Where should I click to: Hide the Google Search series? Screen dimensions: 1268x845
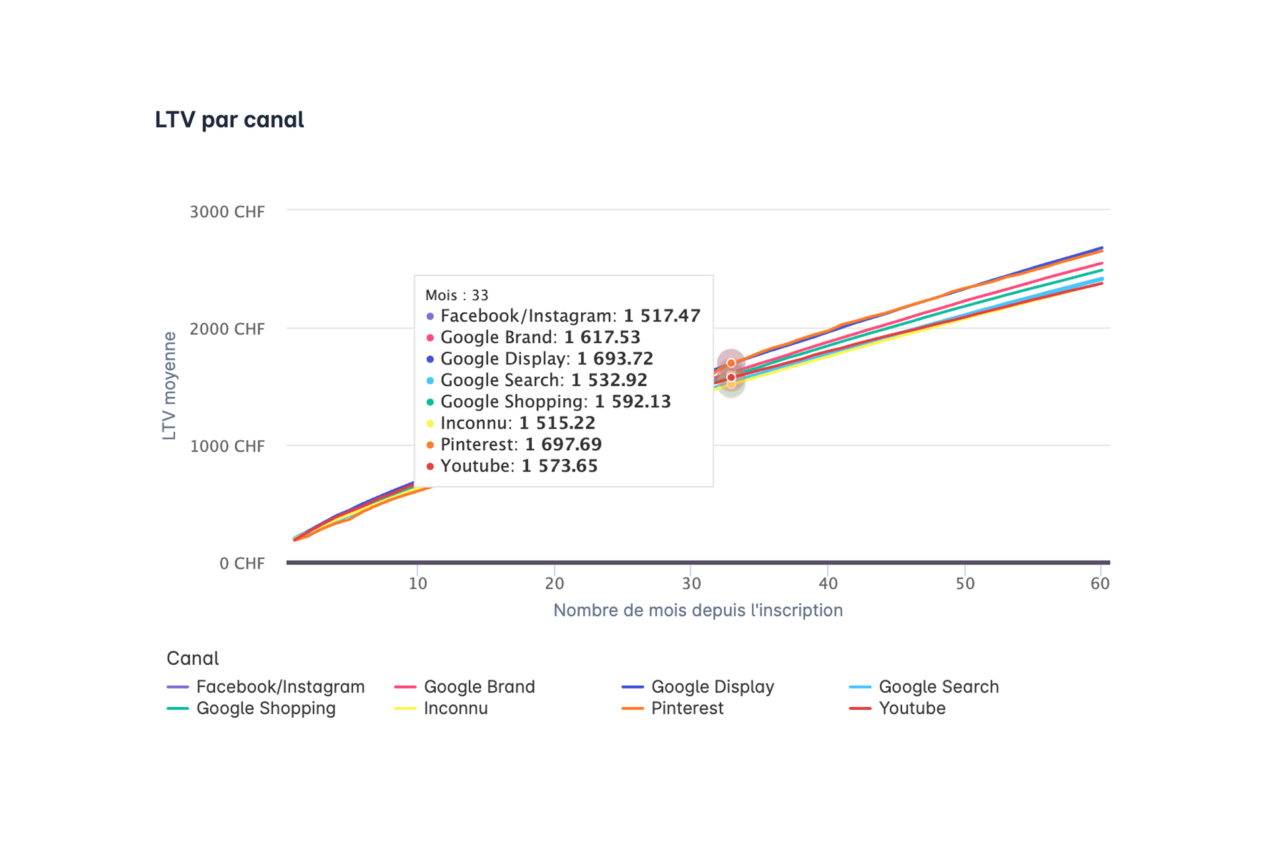point(924,687)
